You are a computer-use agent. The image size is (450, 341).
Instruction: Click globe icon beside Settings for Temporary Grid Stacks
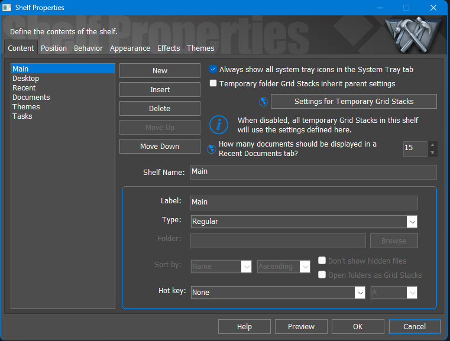pyautogui.click(x=264, y=102)
